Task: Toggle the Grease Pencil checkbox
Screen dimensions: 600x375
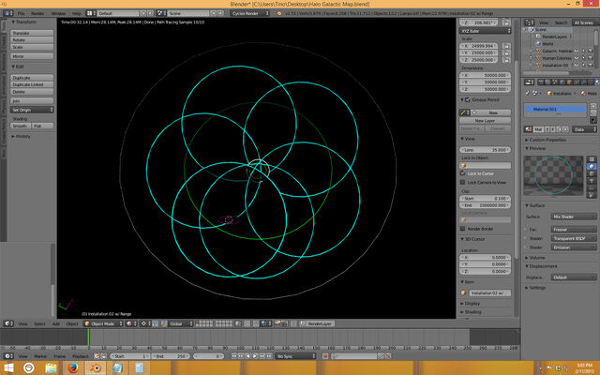Action: (468, 100)
